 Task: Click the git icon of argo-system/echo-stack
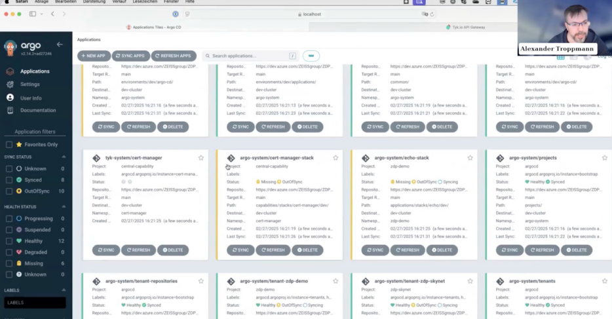click(366, 158)
